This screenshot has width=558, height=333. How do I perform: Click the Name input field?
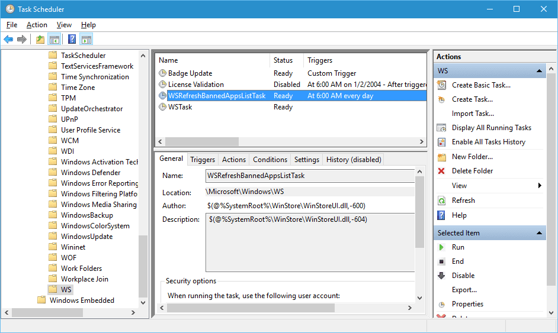310,176
